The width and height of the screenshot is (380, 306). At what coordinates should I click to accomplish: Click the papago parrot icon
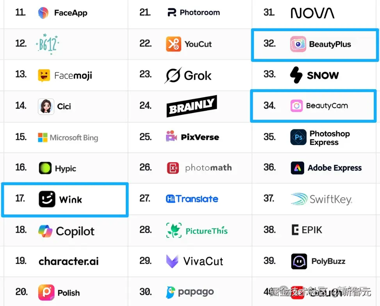pyautogui.click(x=170, y=292)
